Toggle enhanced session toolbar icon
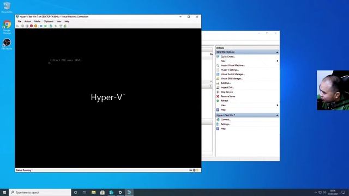 pos(61,26)
